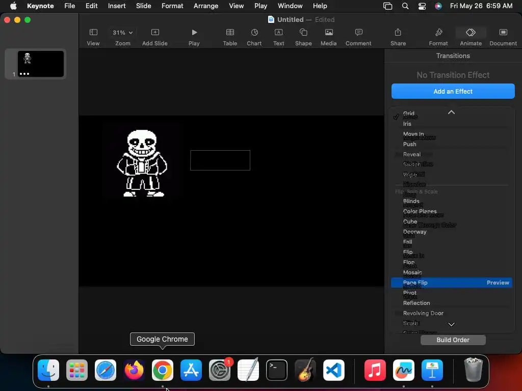
Task: Open the Window menu
Action: click(290, 6)
